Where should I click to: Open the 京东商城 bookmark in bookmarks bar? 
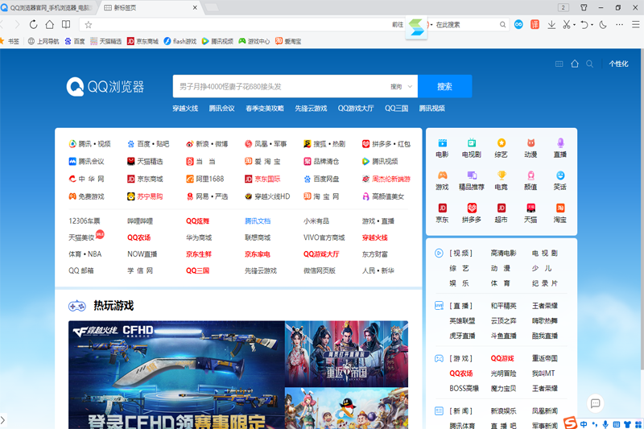click(x=142, y=41)
